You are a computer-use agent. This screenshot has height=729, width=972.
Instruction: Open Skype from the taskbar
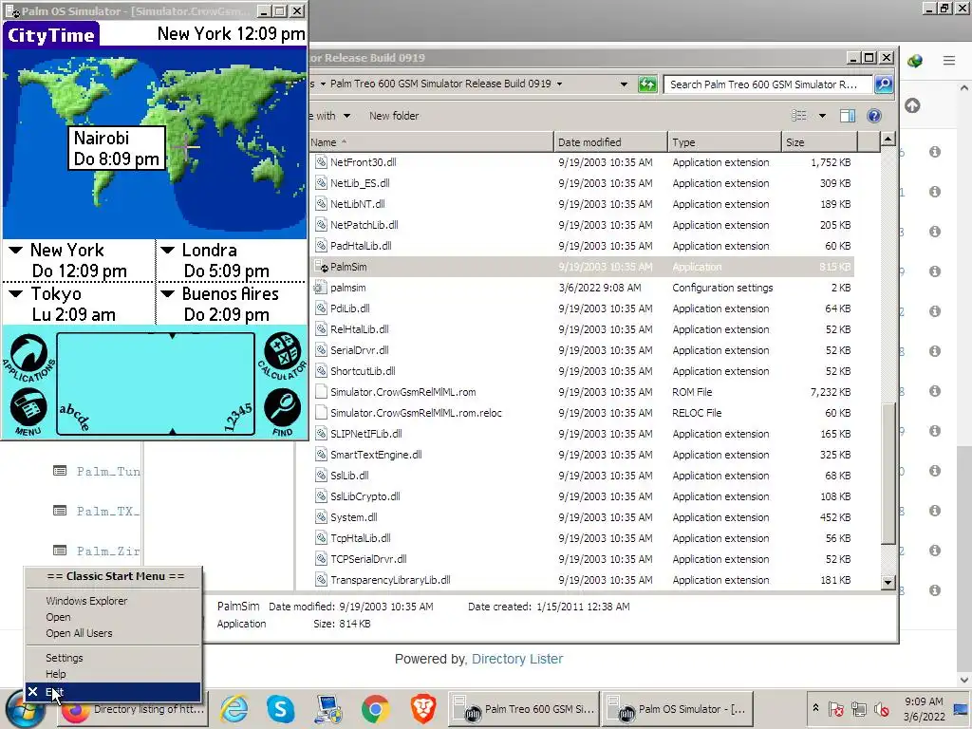(280, 708)
